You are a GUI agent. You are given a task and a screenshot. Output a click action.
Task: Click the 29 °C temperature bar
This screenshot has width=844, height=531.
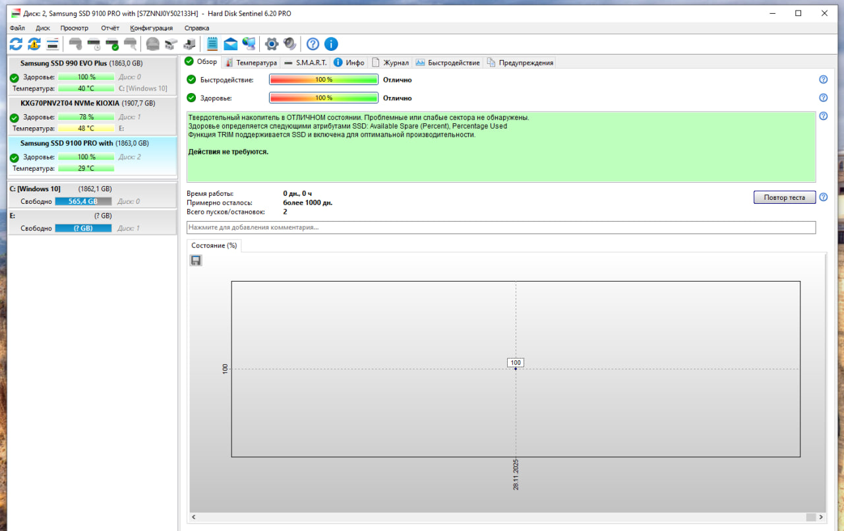click(x=86, y=169)
